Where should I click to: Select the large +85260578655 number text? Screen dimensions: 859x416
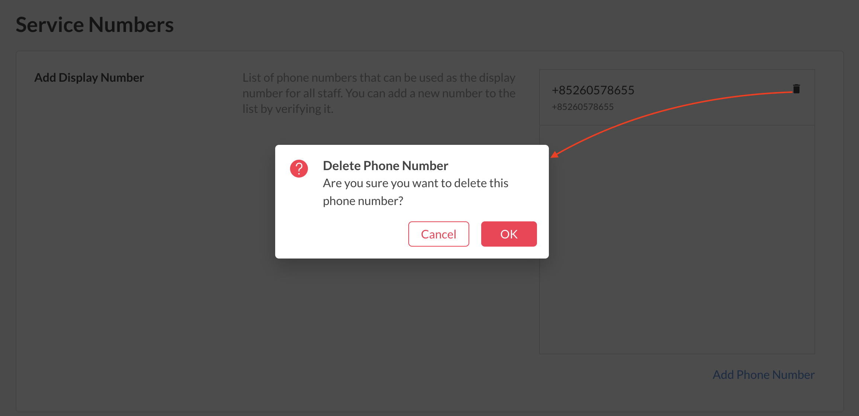point(593,90)
